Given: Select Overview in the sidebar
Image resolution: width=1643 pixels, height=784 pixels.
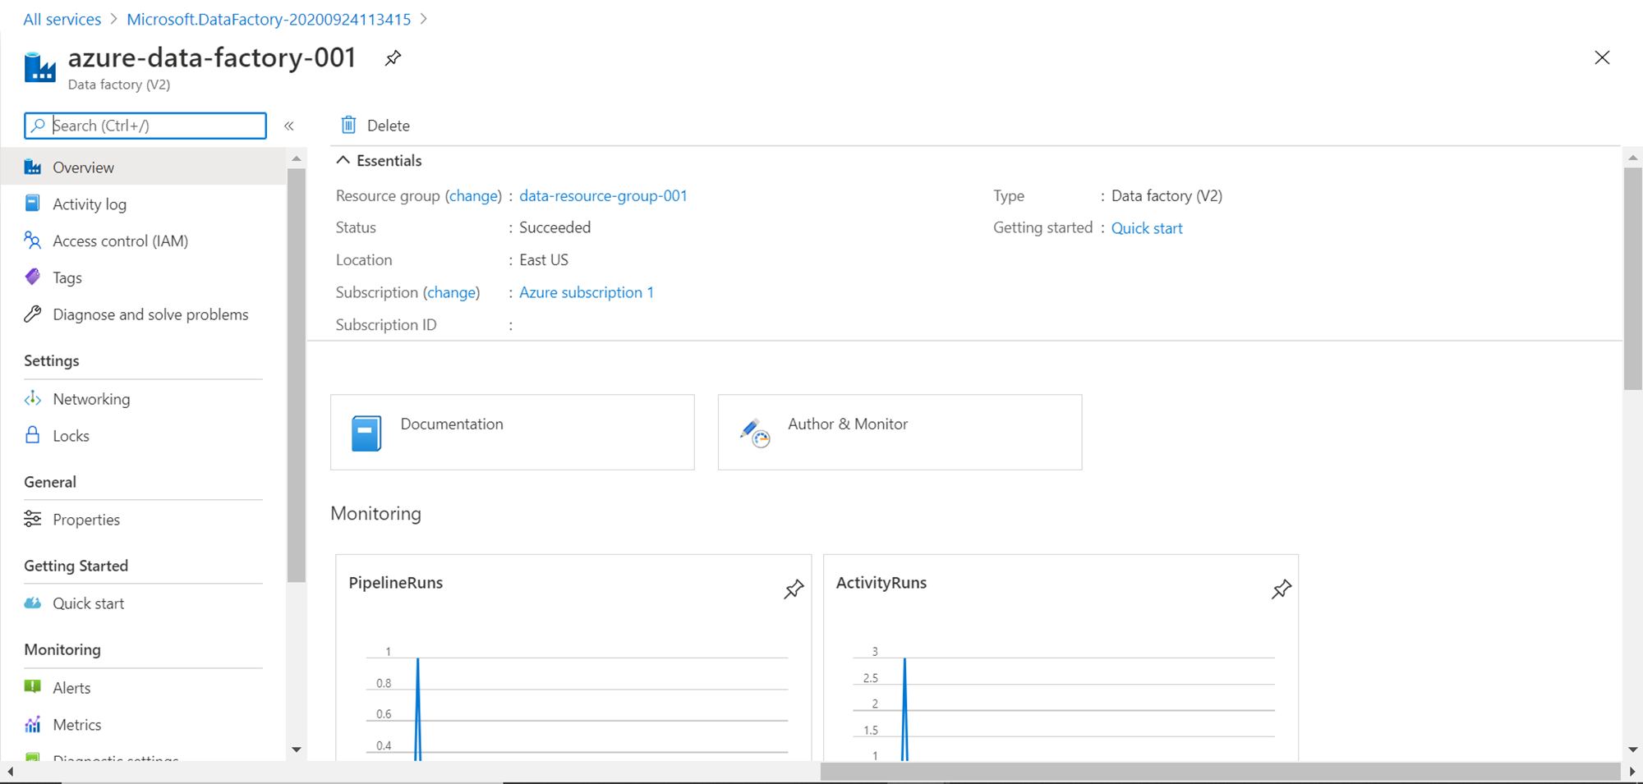Looking at the screenshot, I should tap(83, 167).
